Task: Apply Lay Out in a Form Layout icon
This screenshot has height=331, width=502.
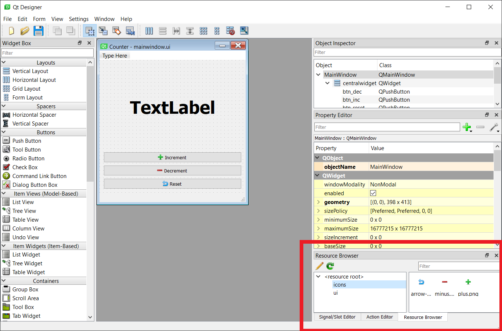Action: (x=217, y=31)
